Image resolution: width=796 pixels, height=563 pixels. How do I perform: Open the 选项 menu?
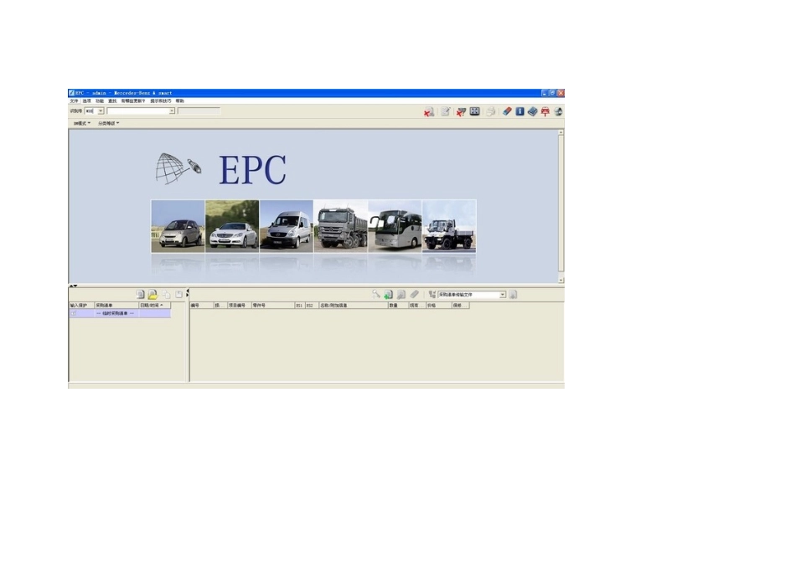point(87,101)
